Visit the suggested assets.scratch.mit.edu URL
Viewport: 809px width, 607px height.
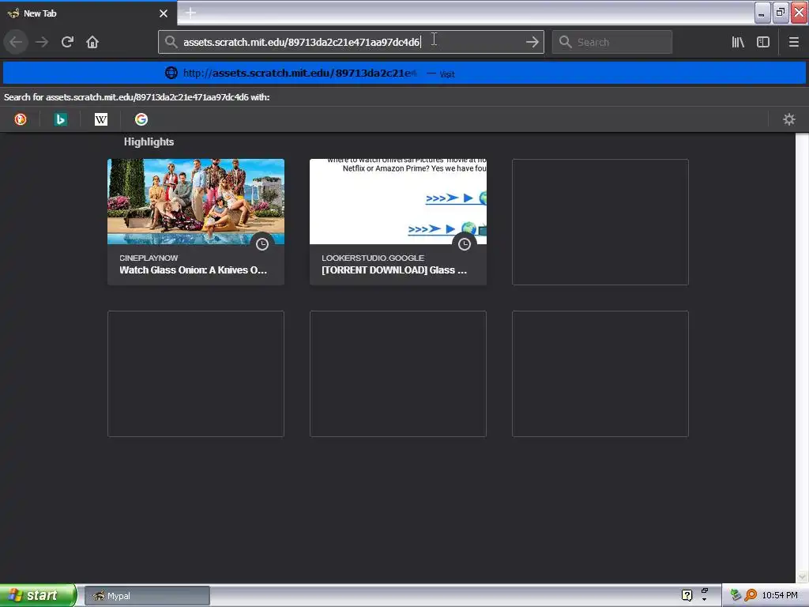coord(404,73)
